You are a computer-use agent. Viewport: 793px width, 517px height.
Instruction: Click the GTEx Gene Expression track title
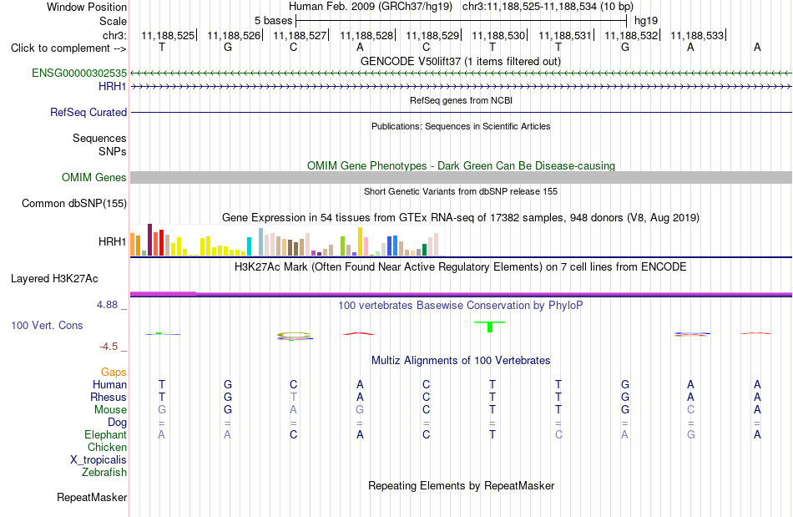[461, 217]
